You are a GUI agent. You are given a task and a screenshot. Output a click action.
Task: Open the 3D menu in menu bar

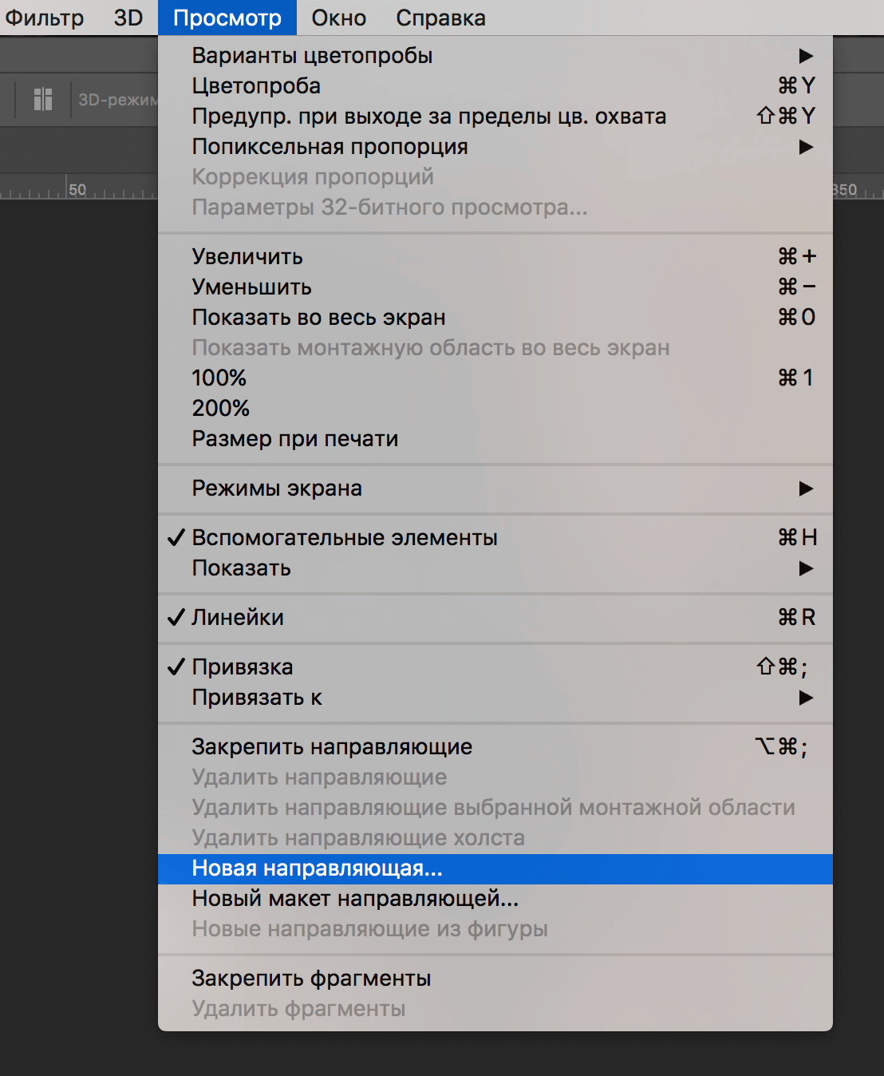(x=128, y=18)
